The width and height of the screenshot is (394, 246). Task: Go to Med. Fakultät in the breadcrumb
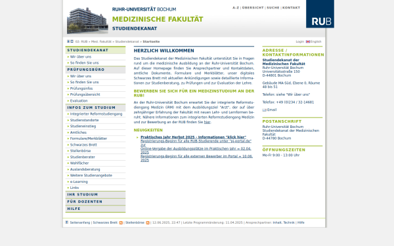101,42
